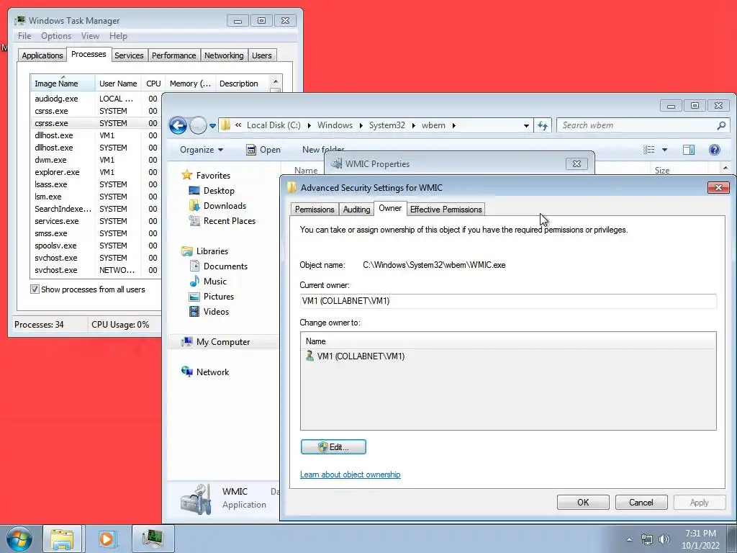Select explorer.exe process row

click(x=96, y=172)
